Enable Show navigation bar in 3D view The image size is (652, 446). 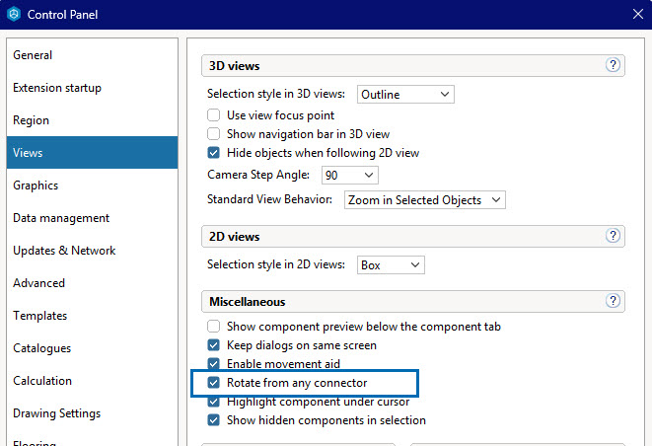[x=214, y=134]
